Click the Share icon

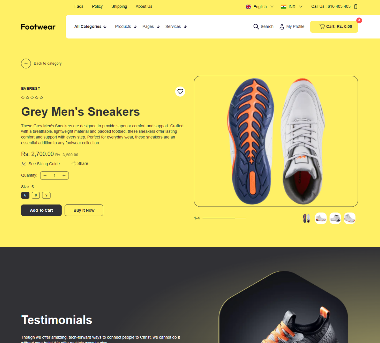click(x=74, y=163)
